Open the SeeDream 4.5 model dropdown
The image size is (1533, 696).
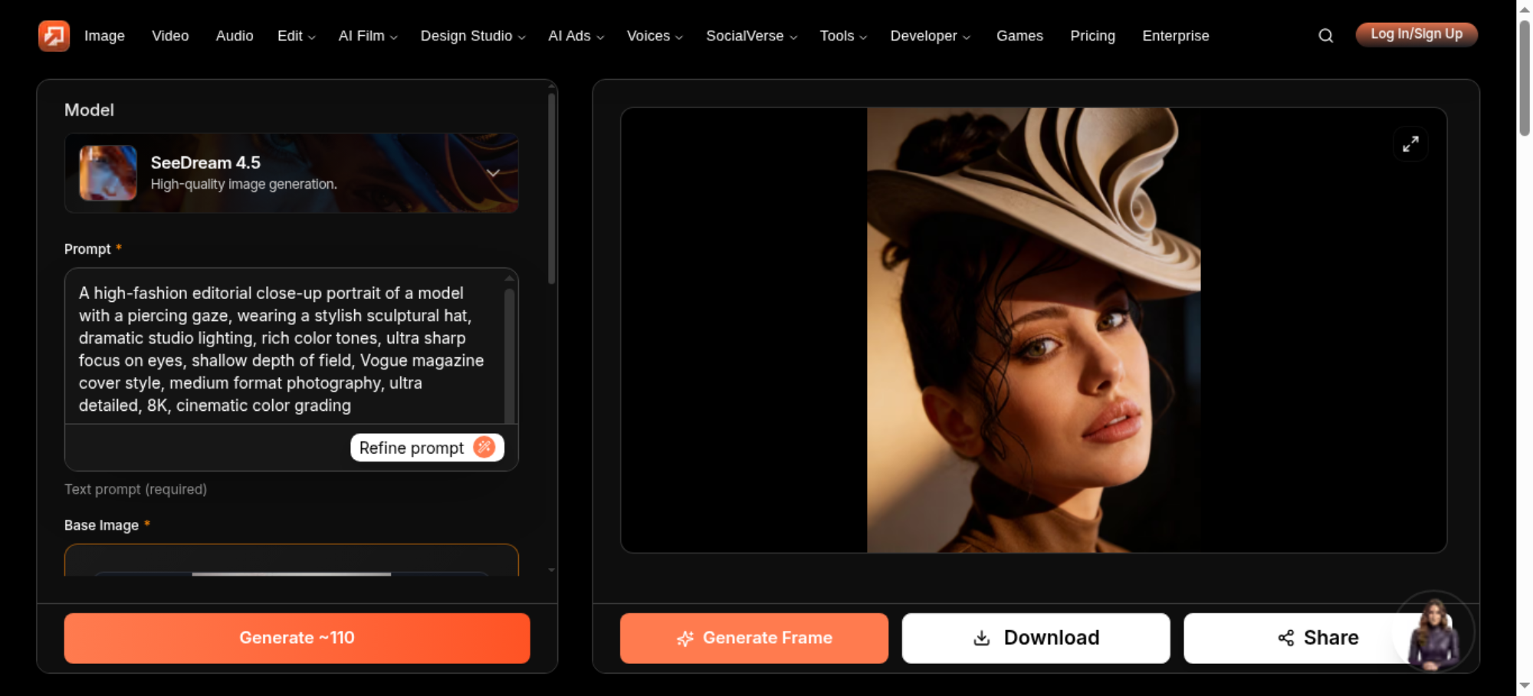pos(291,173)
